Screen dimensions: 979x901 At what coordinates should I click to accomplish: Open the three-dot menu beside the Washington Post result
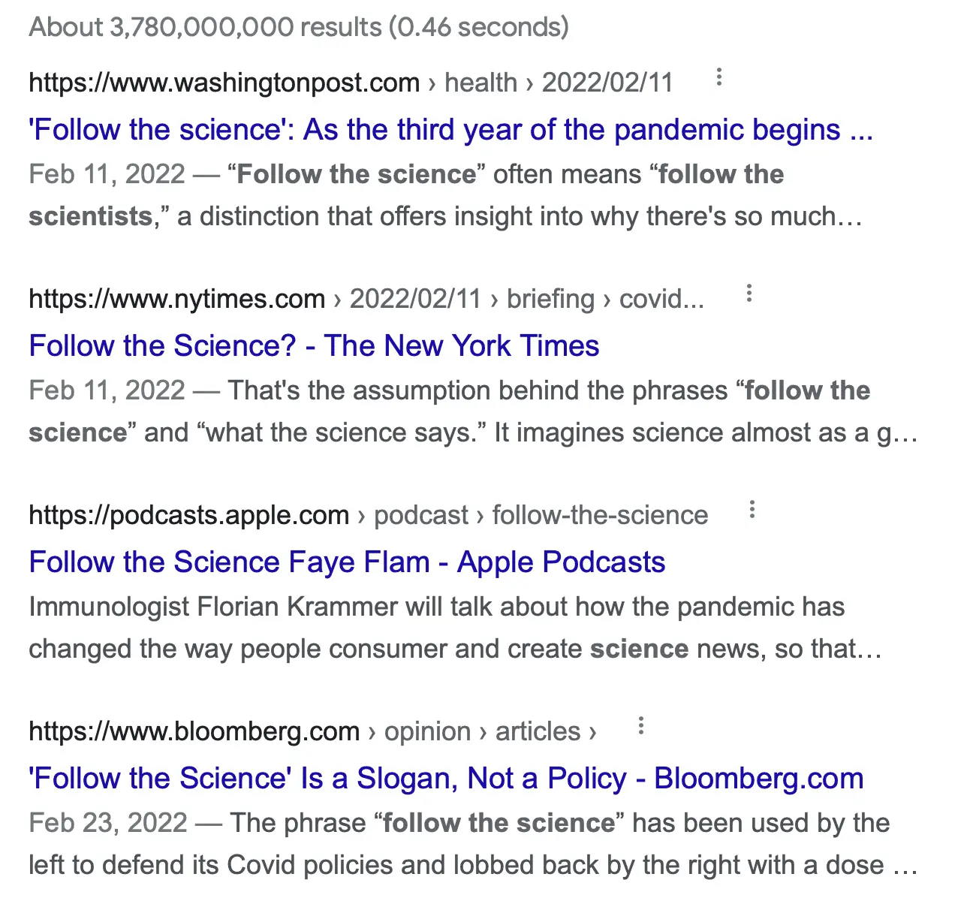(x=718, y=77)
